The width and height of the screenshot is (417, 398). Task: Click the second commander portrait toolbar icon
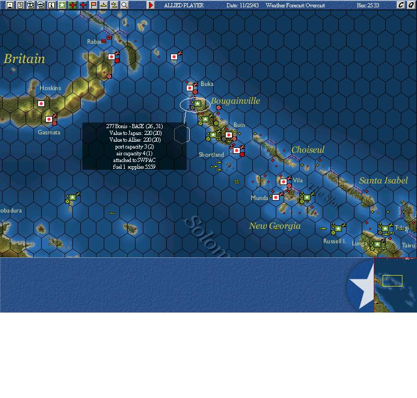point(41,5)
